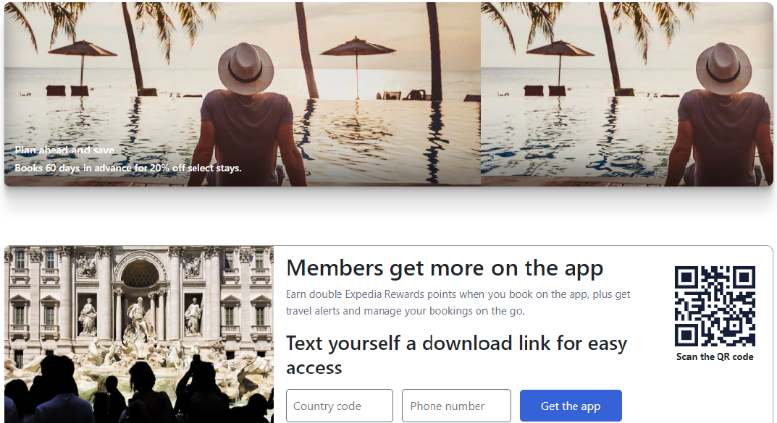Focus the Country code field
The height and width of the screenshot is (423, 777).
pos(340,406)
